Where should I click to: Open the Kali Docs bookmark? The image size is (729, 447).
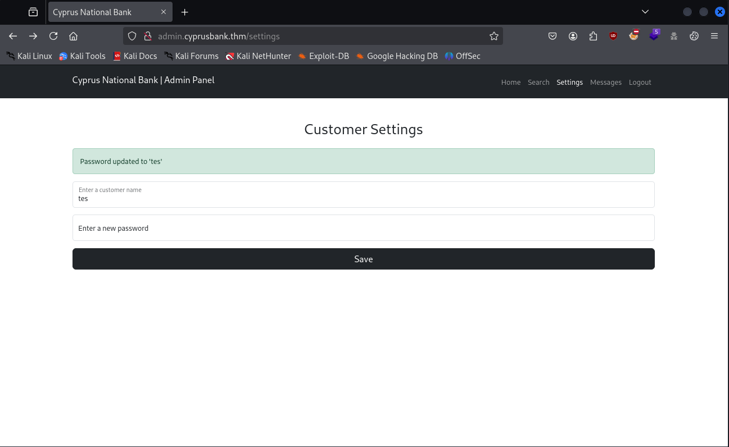coord(135,56)
